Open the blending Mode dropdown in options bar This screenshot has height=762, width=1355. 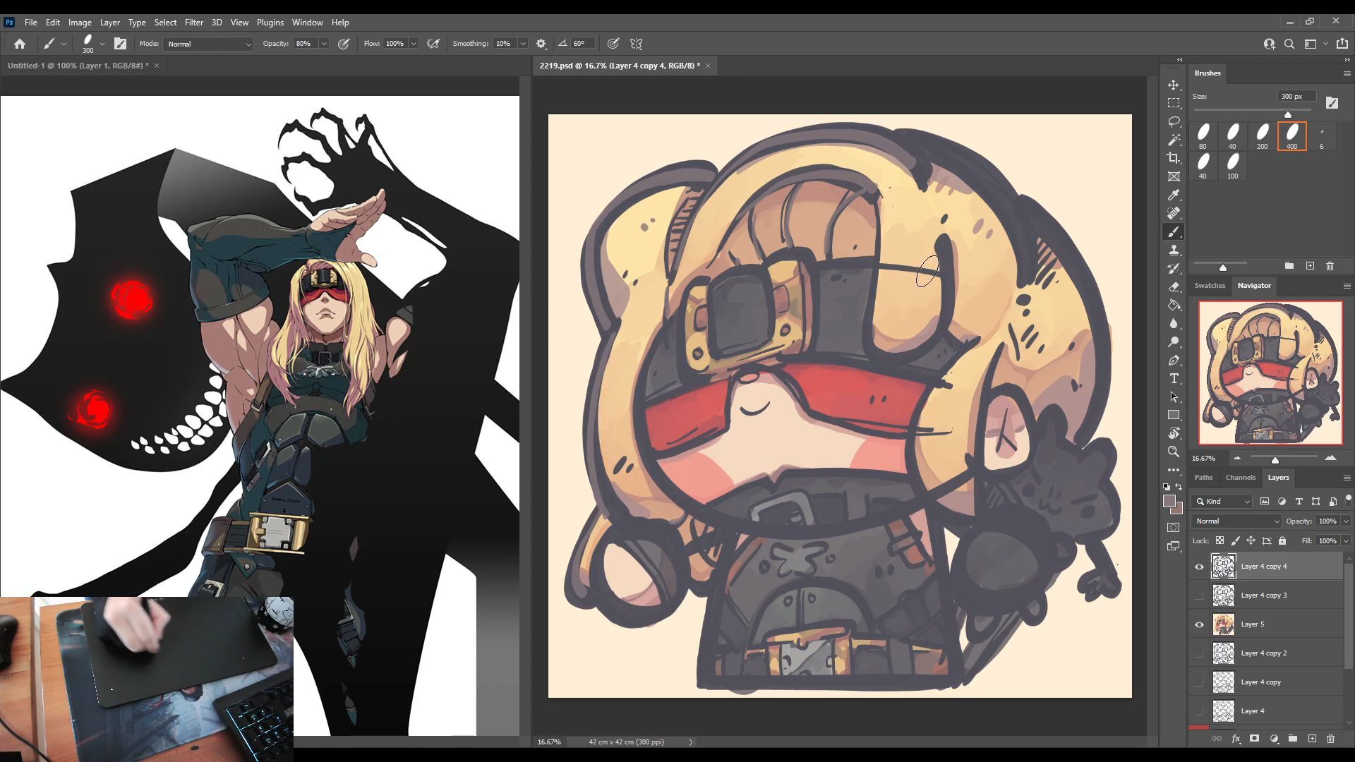[x=208, y=44]
